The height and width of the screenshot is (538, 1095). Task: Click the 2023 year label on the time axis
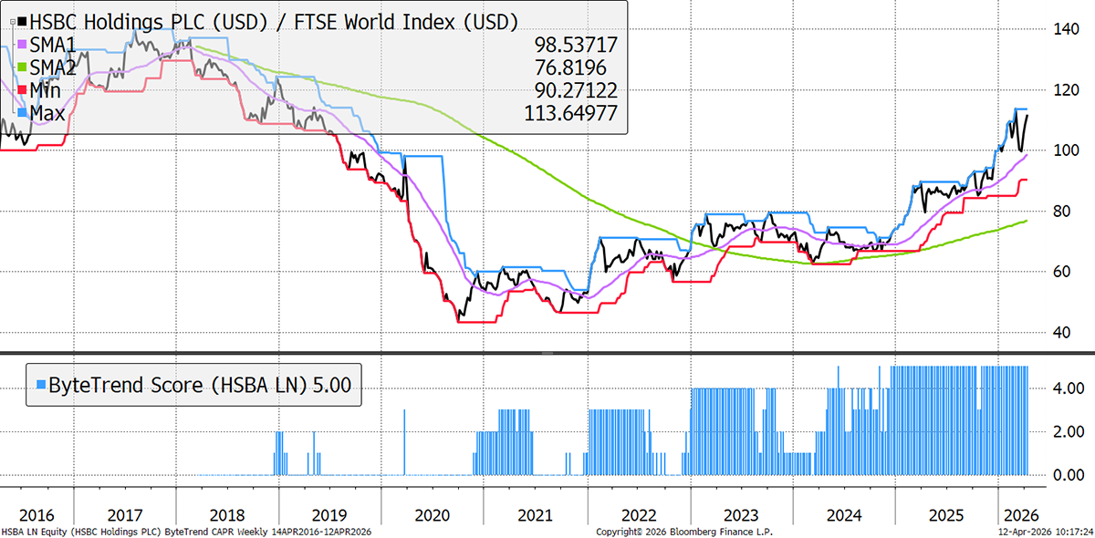point(741,513)
